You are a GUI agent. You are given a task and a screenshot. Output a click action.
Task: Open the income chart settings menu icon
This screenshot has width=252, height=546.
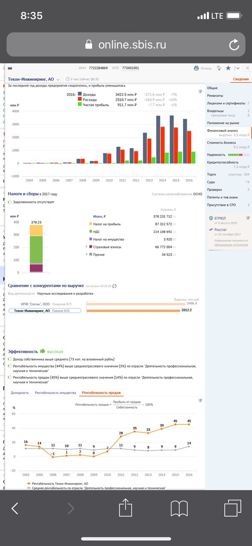coord(200,91)
